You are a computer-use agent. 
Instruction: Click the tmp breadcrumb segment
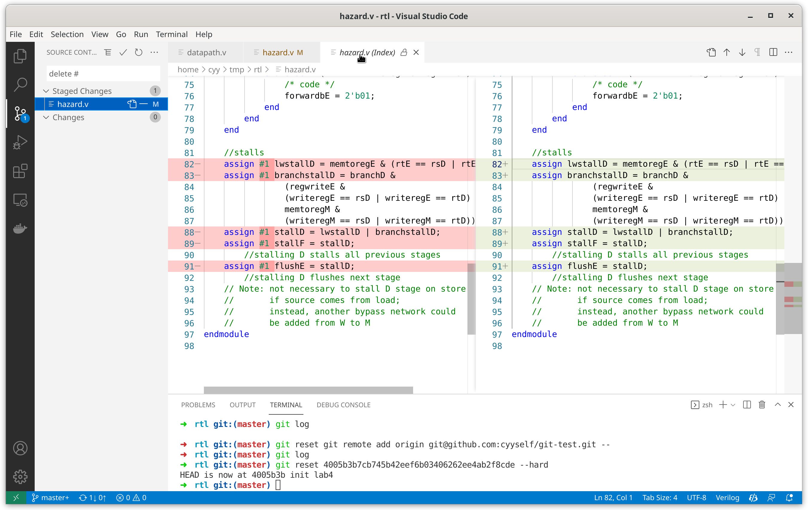236,69
